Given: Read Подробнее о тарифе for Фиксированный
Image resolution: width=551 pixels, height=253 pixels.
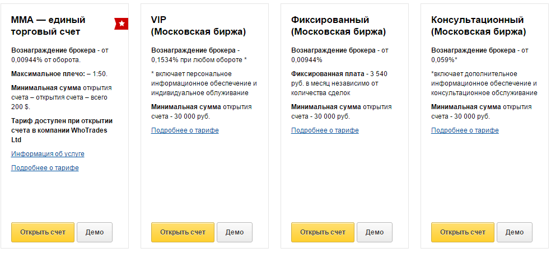Looking at the screenshot, I should (325, 130).
